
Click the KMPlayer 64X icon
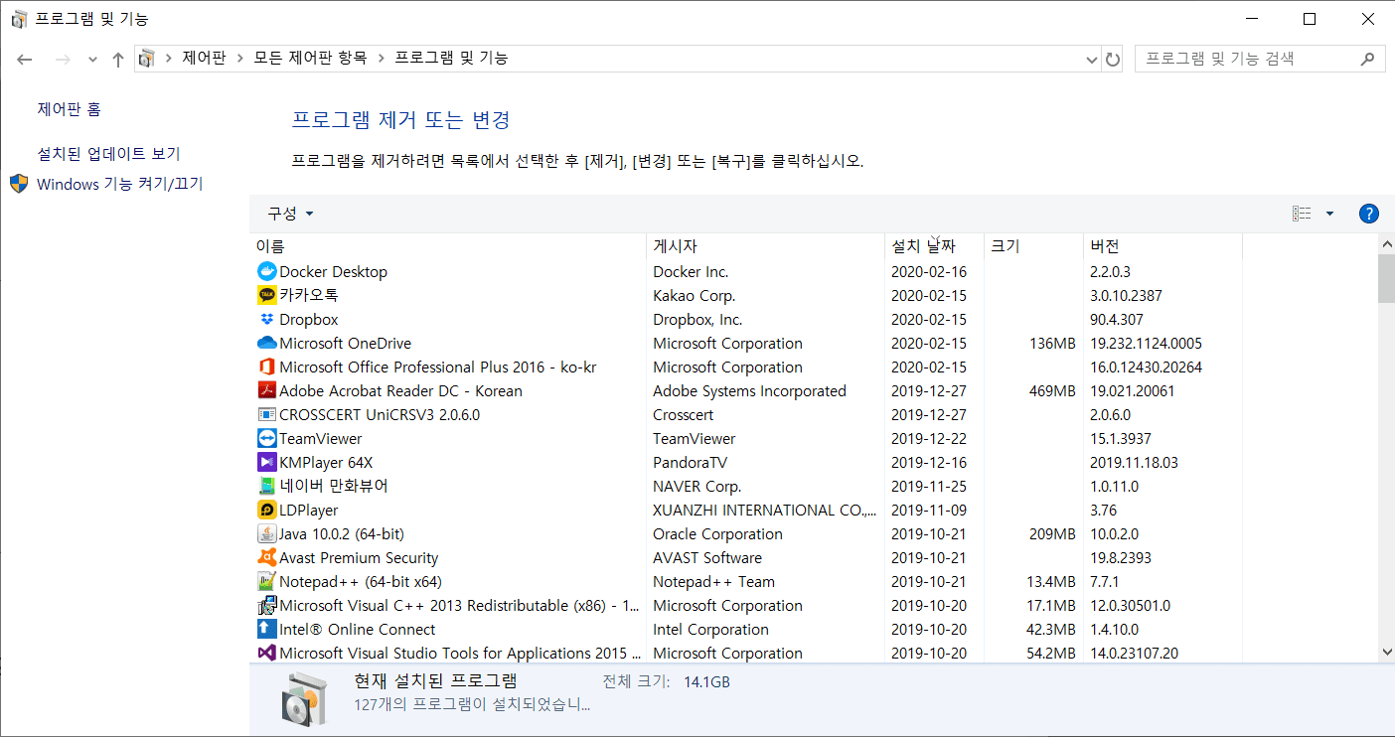pos(266,462)
